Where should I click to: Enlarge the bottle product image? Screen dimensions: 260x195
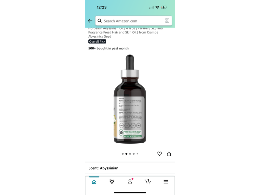pyautogui.click(x=130, y=99)
